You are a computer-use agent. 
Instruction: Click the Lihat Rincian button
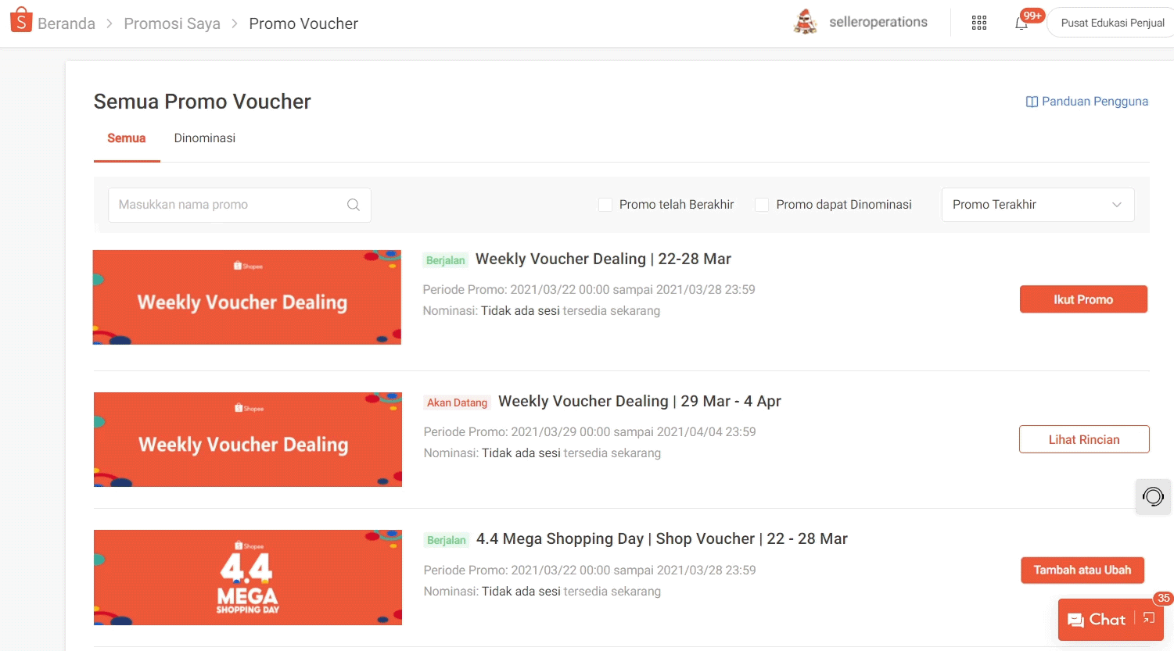tap(1083, 439)
